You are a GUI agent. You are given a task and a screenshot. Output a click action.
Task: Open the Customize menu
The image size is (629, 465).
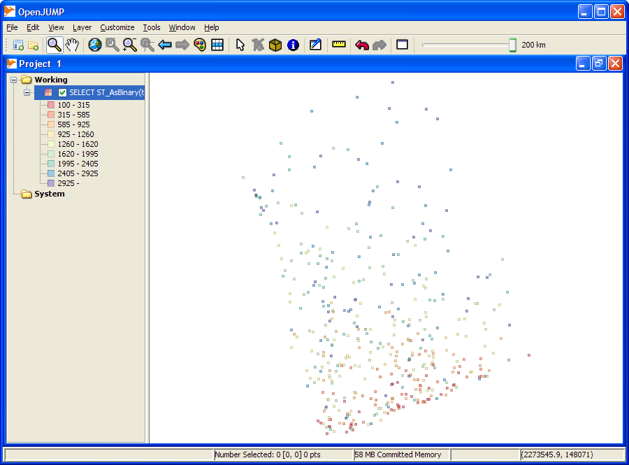pyautogui.click(x=117, y=27)
